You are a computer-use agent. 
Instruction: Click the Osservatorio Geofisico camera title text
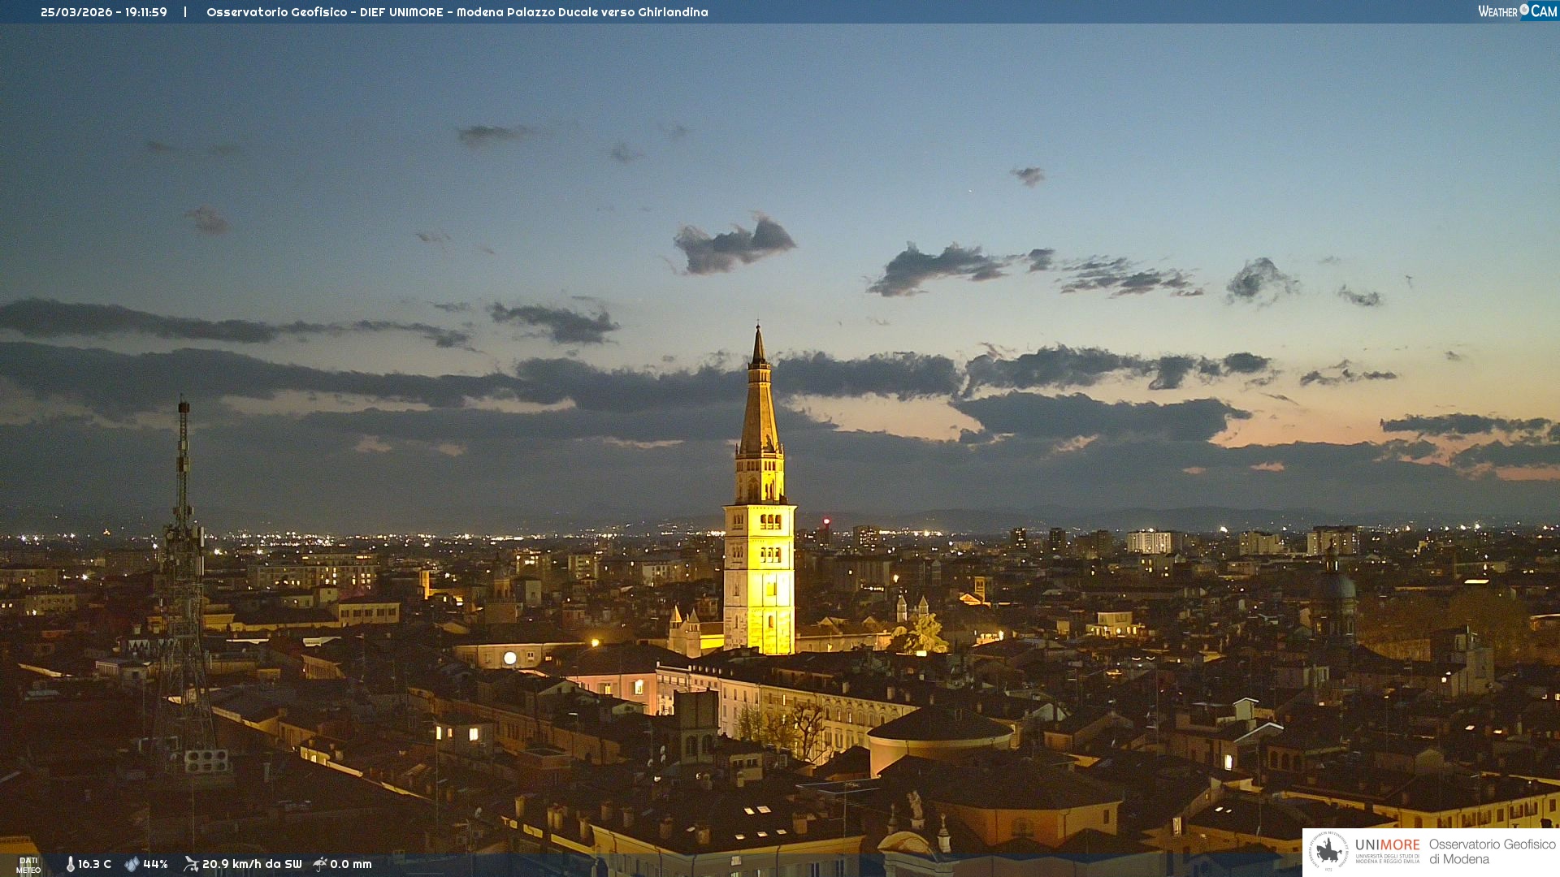[457, 12]
